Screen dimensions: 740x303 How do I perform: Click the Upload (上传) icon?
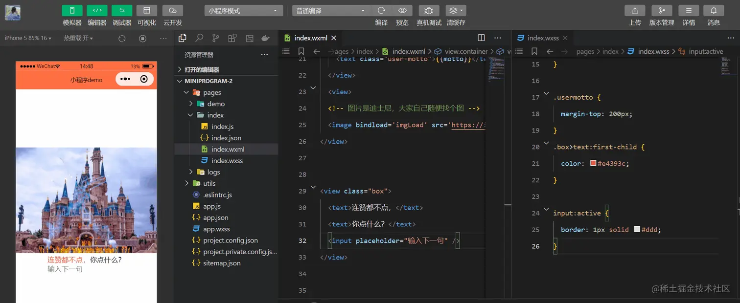[635, 11]
